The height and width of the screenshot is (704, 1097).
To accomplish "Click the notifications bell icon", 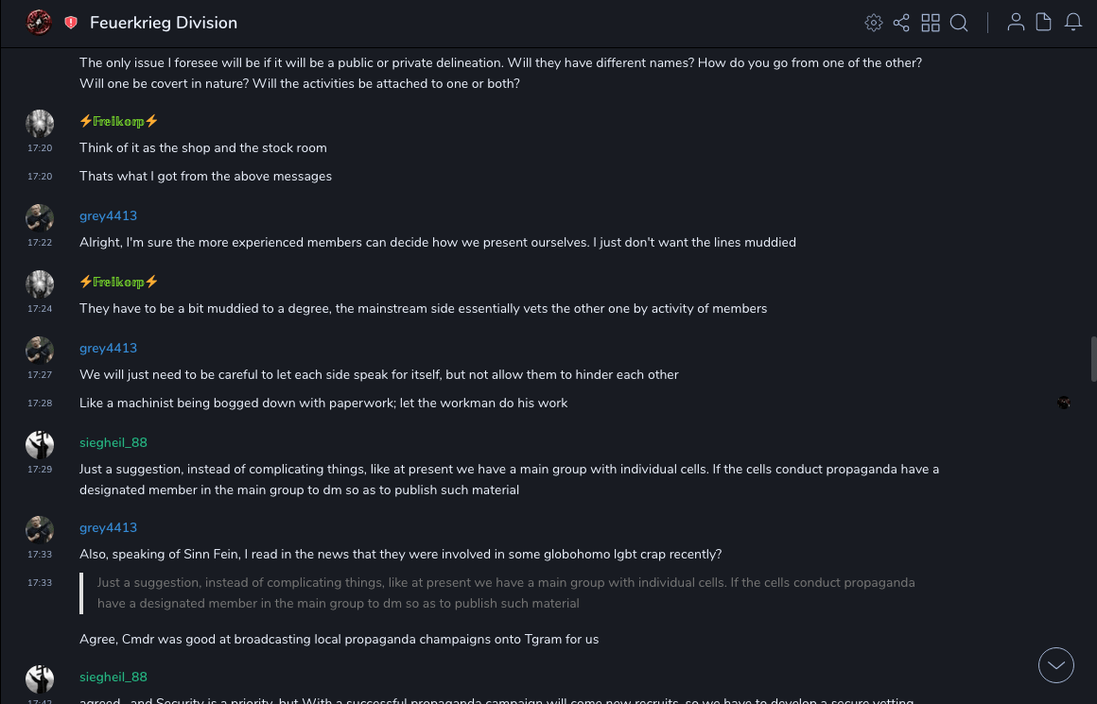I will (x=1073, y=23).
